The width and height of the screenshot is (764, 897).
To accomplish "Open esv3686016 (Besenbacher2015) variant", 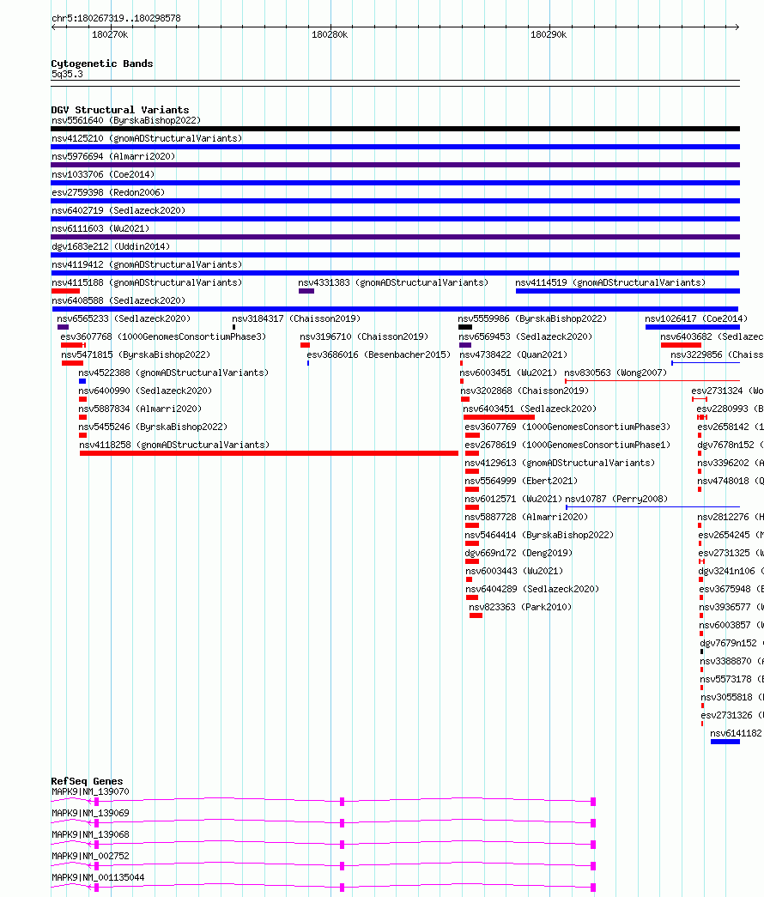I will point(379,355).
